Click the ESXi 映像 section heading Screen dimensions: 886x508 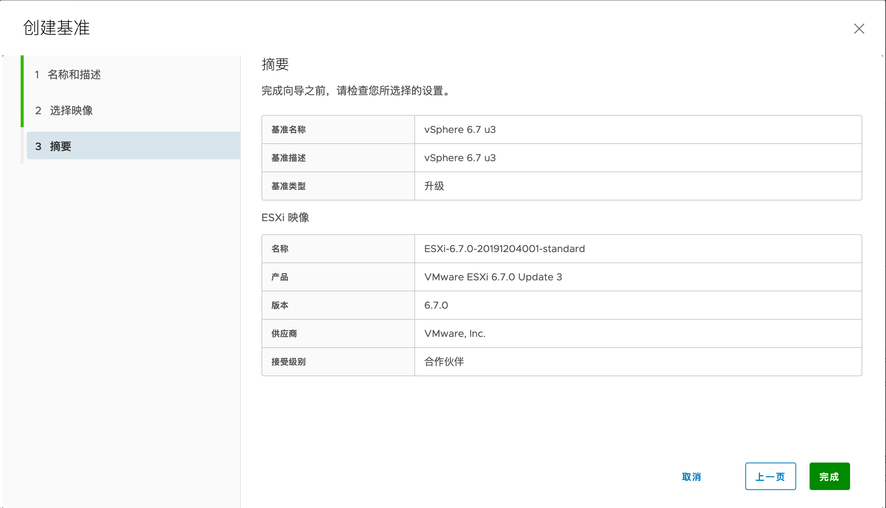(285, 217)
